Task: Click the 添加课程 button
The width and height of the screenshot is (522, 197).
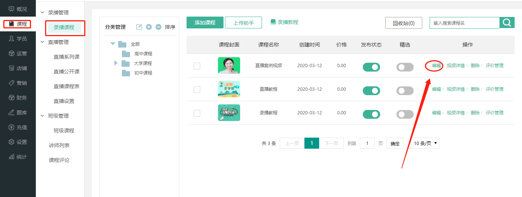Action: pyautogui.click(x=205, y=23)
